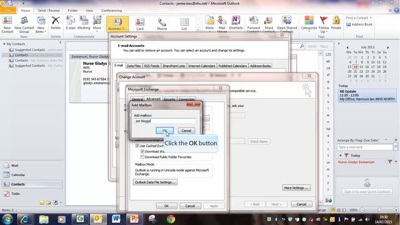Open Microsoft Word from taskbar

pos(116,219)
